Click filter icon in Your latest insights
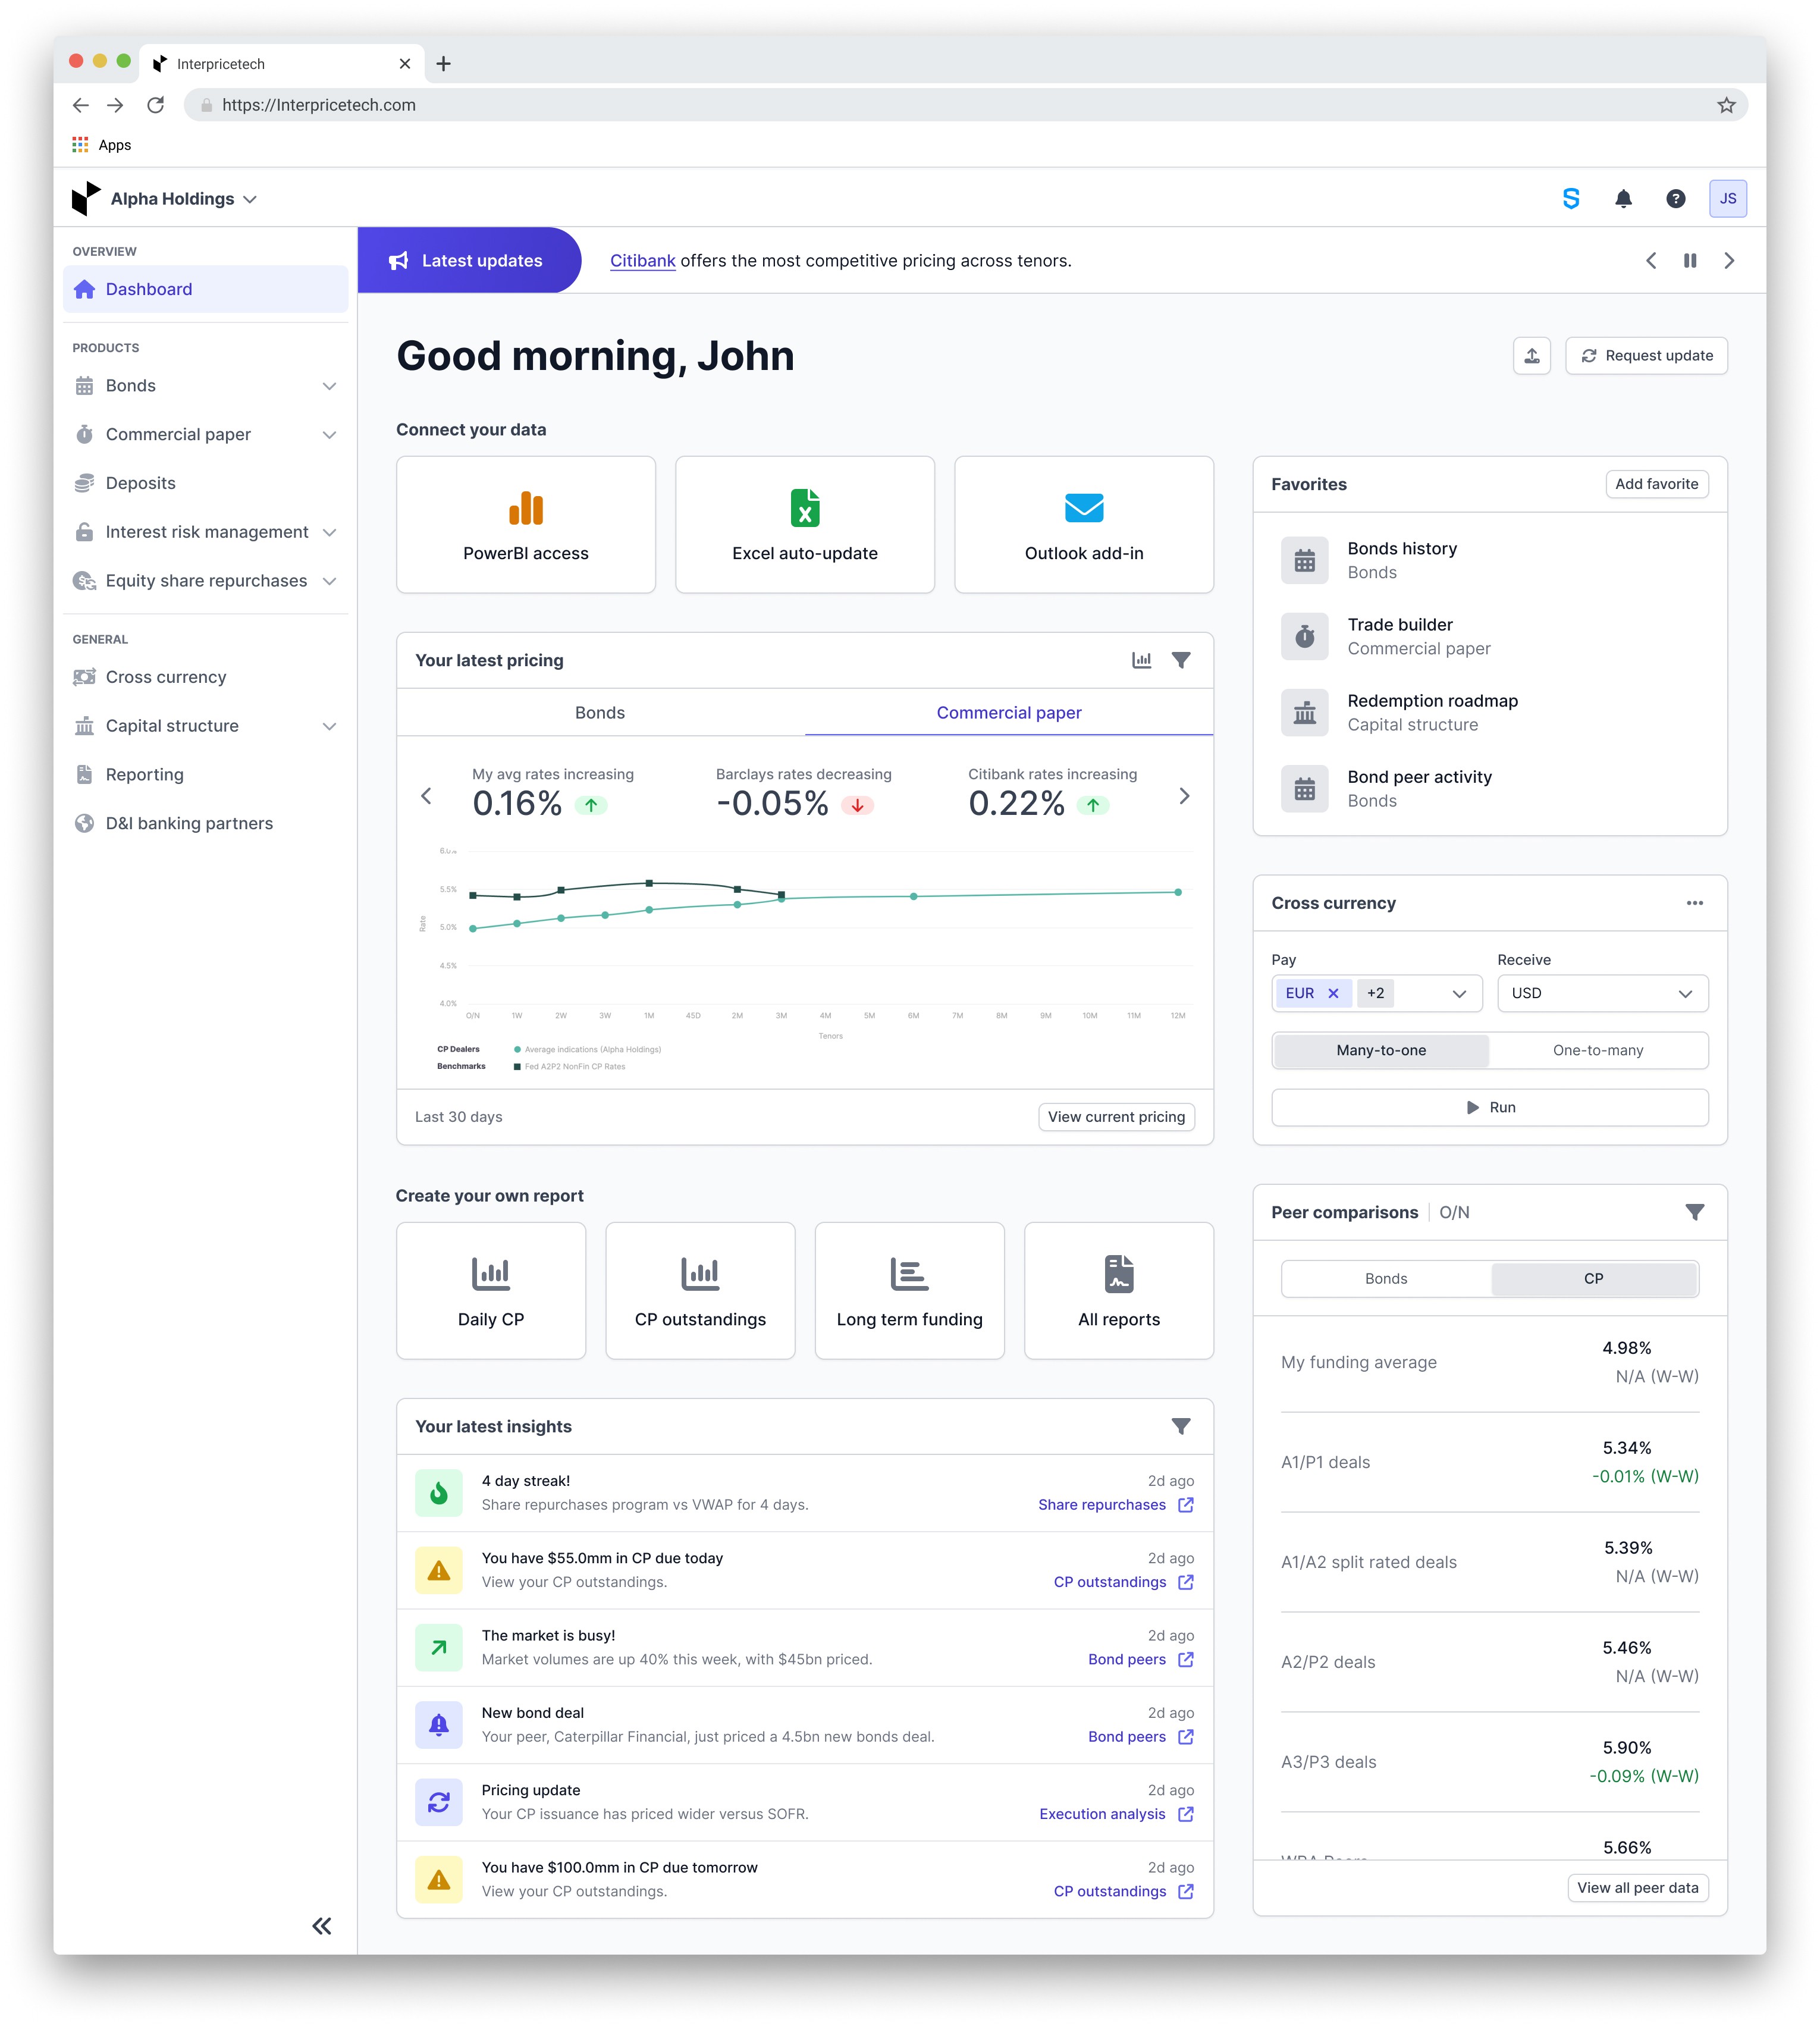The image size is (1820, 2026). 1180,1426
